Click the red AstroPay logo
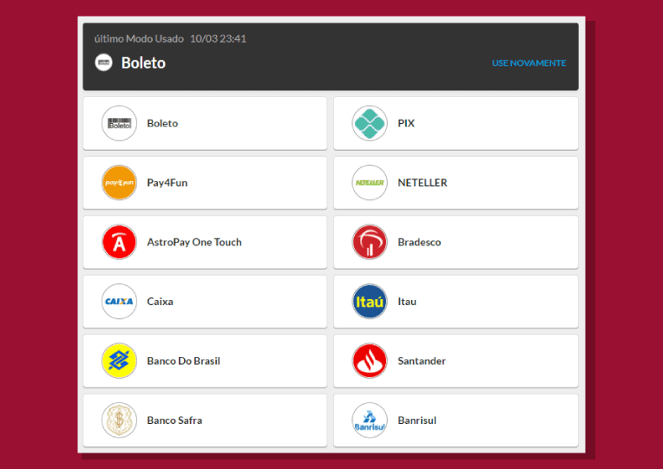 [x=119, y=242]
